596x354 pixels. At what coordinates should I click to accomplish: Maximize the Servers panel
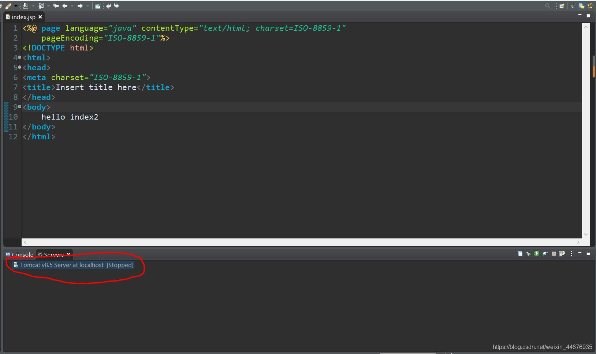point(588,253)
